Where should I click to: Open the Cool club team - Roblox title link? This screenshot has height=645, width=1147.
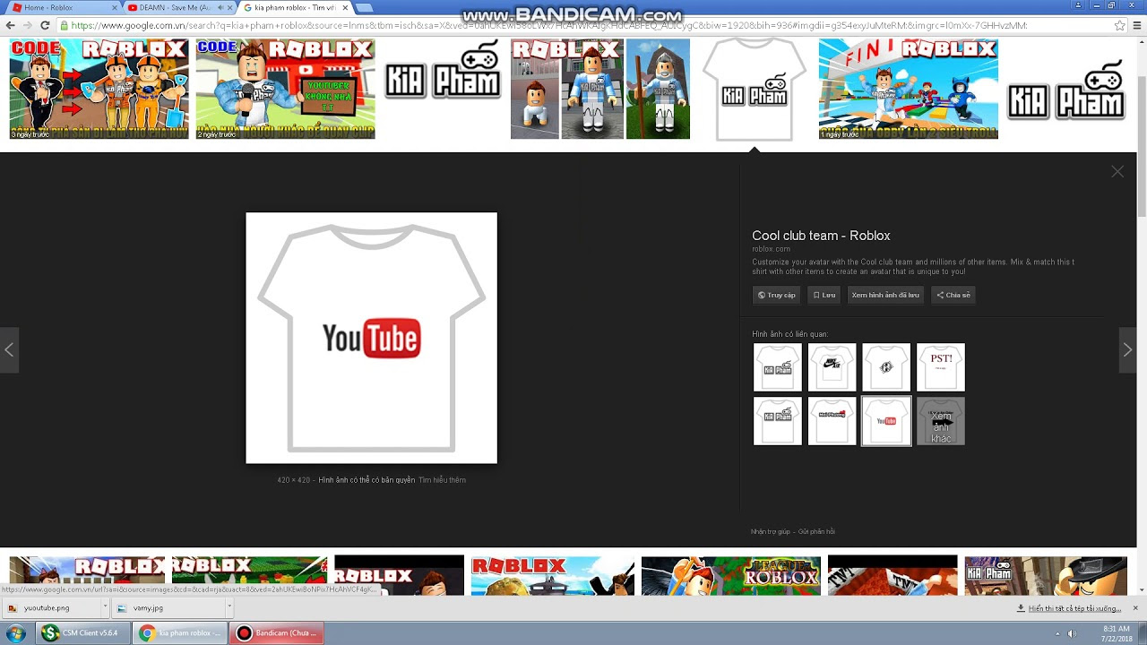tap(821, 236)
